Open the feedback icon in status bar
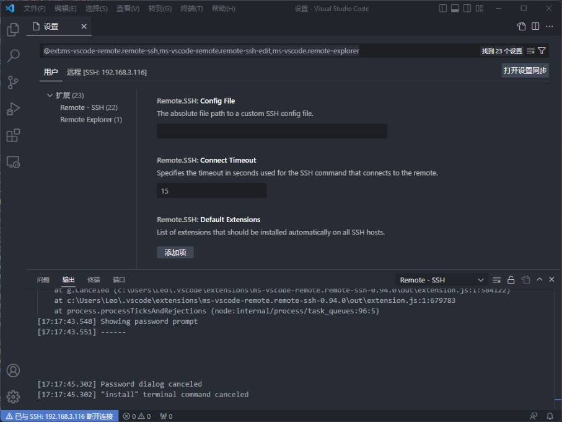 533,416
